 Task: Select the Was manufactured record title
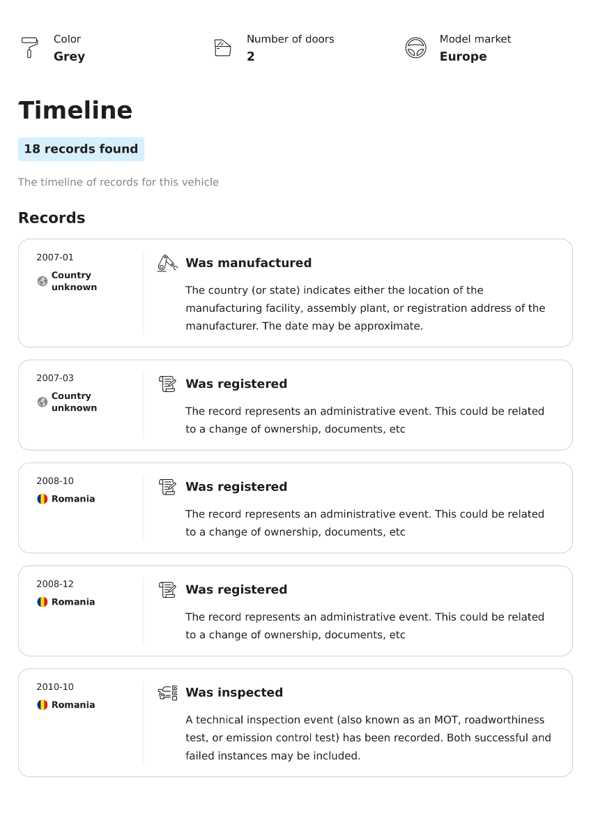(248, 263)
